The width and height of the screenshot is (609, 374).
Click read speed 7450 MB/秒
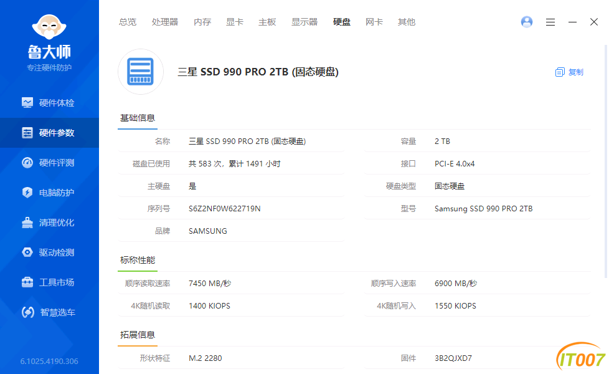(210, 284)
